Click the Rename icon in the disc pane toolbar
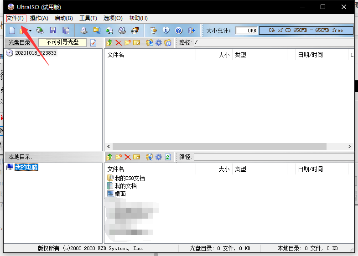This screenshot has height=256, width=358. [136, 43]
